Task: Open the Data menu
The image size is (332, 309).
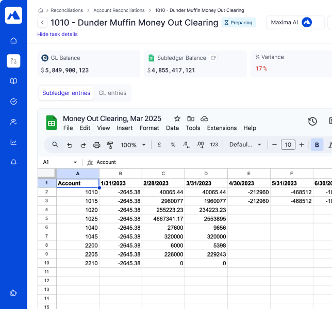Action: tap(172, 128)
